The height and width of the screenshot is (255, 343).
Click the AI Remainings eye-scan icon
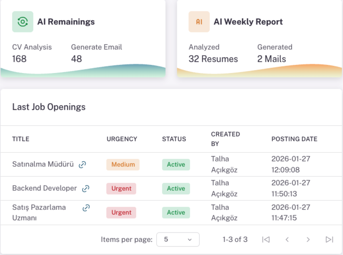23,22
